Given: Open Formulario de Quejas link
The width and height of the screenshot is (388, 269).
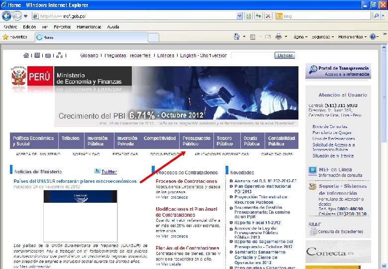Looking at the screenshot, I should [x=332, y=133].
